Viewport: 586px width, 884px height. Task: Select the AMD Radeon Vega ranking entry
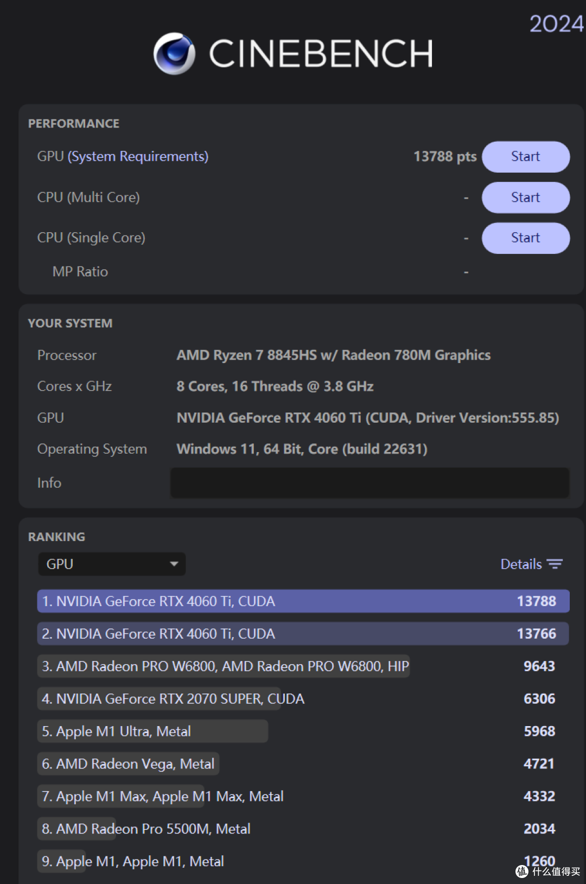pos(303,764)
